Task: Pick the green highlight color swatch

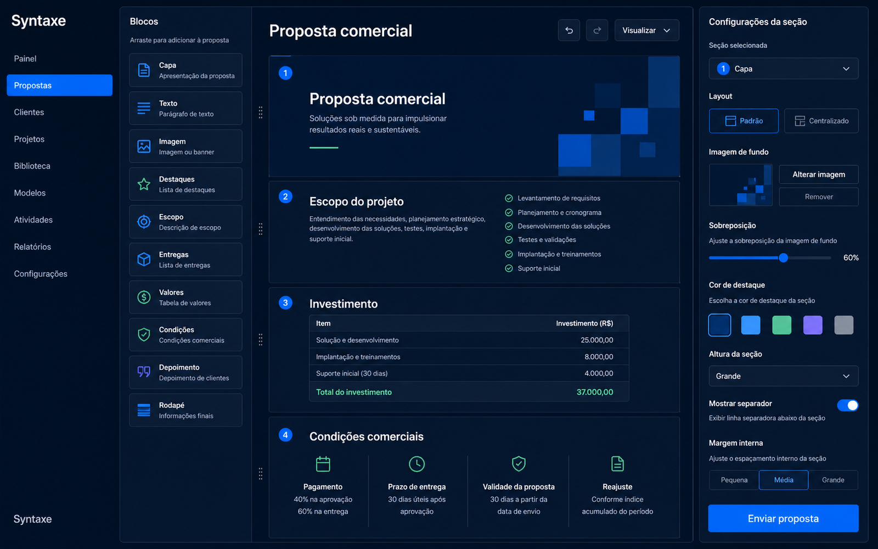Action: pyautogui.click(x=781, y=325)
